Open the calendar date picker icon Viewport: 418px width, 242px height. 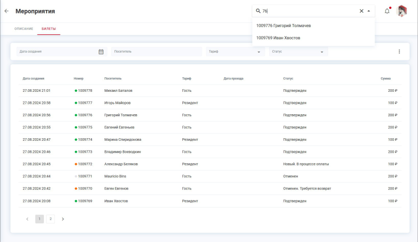tap(101, 52)
